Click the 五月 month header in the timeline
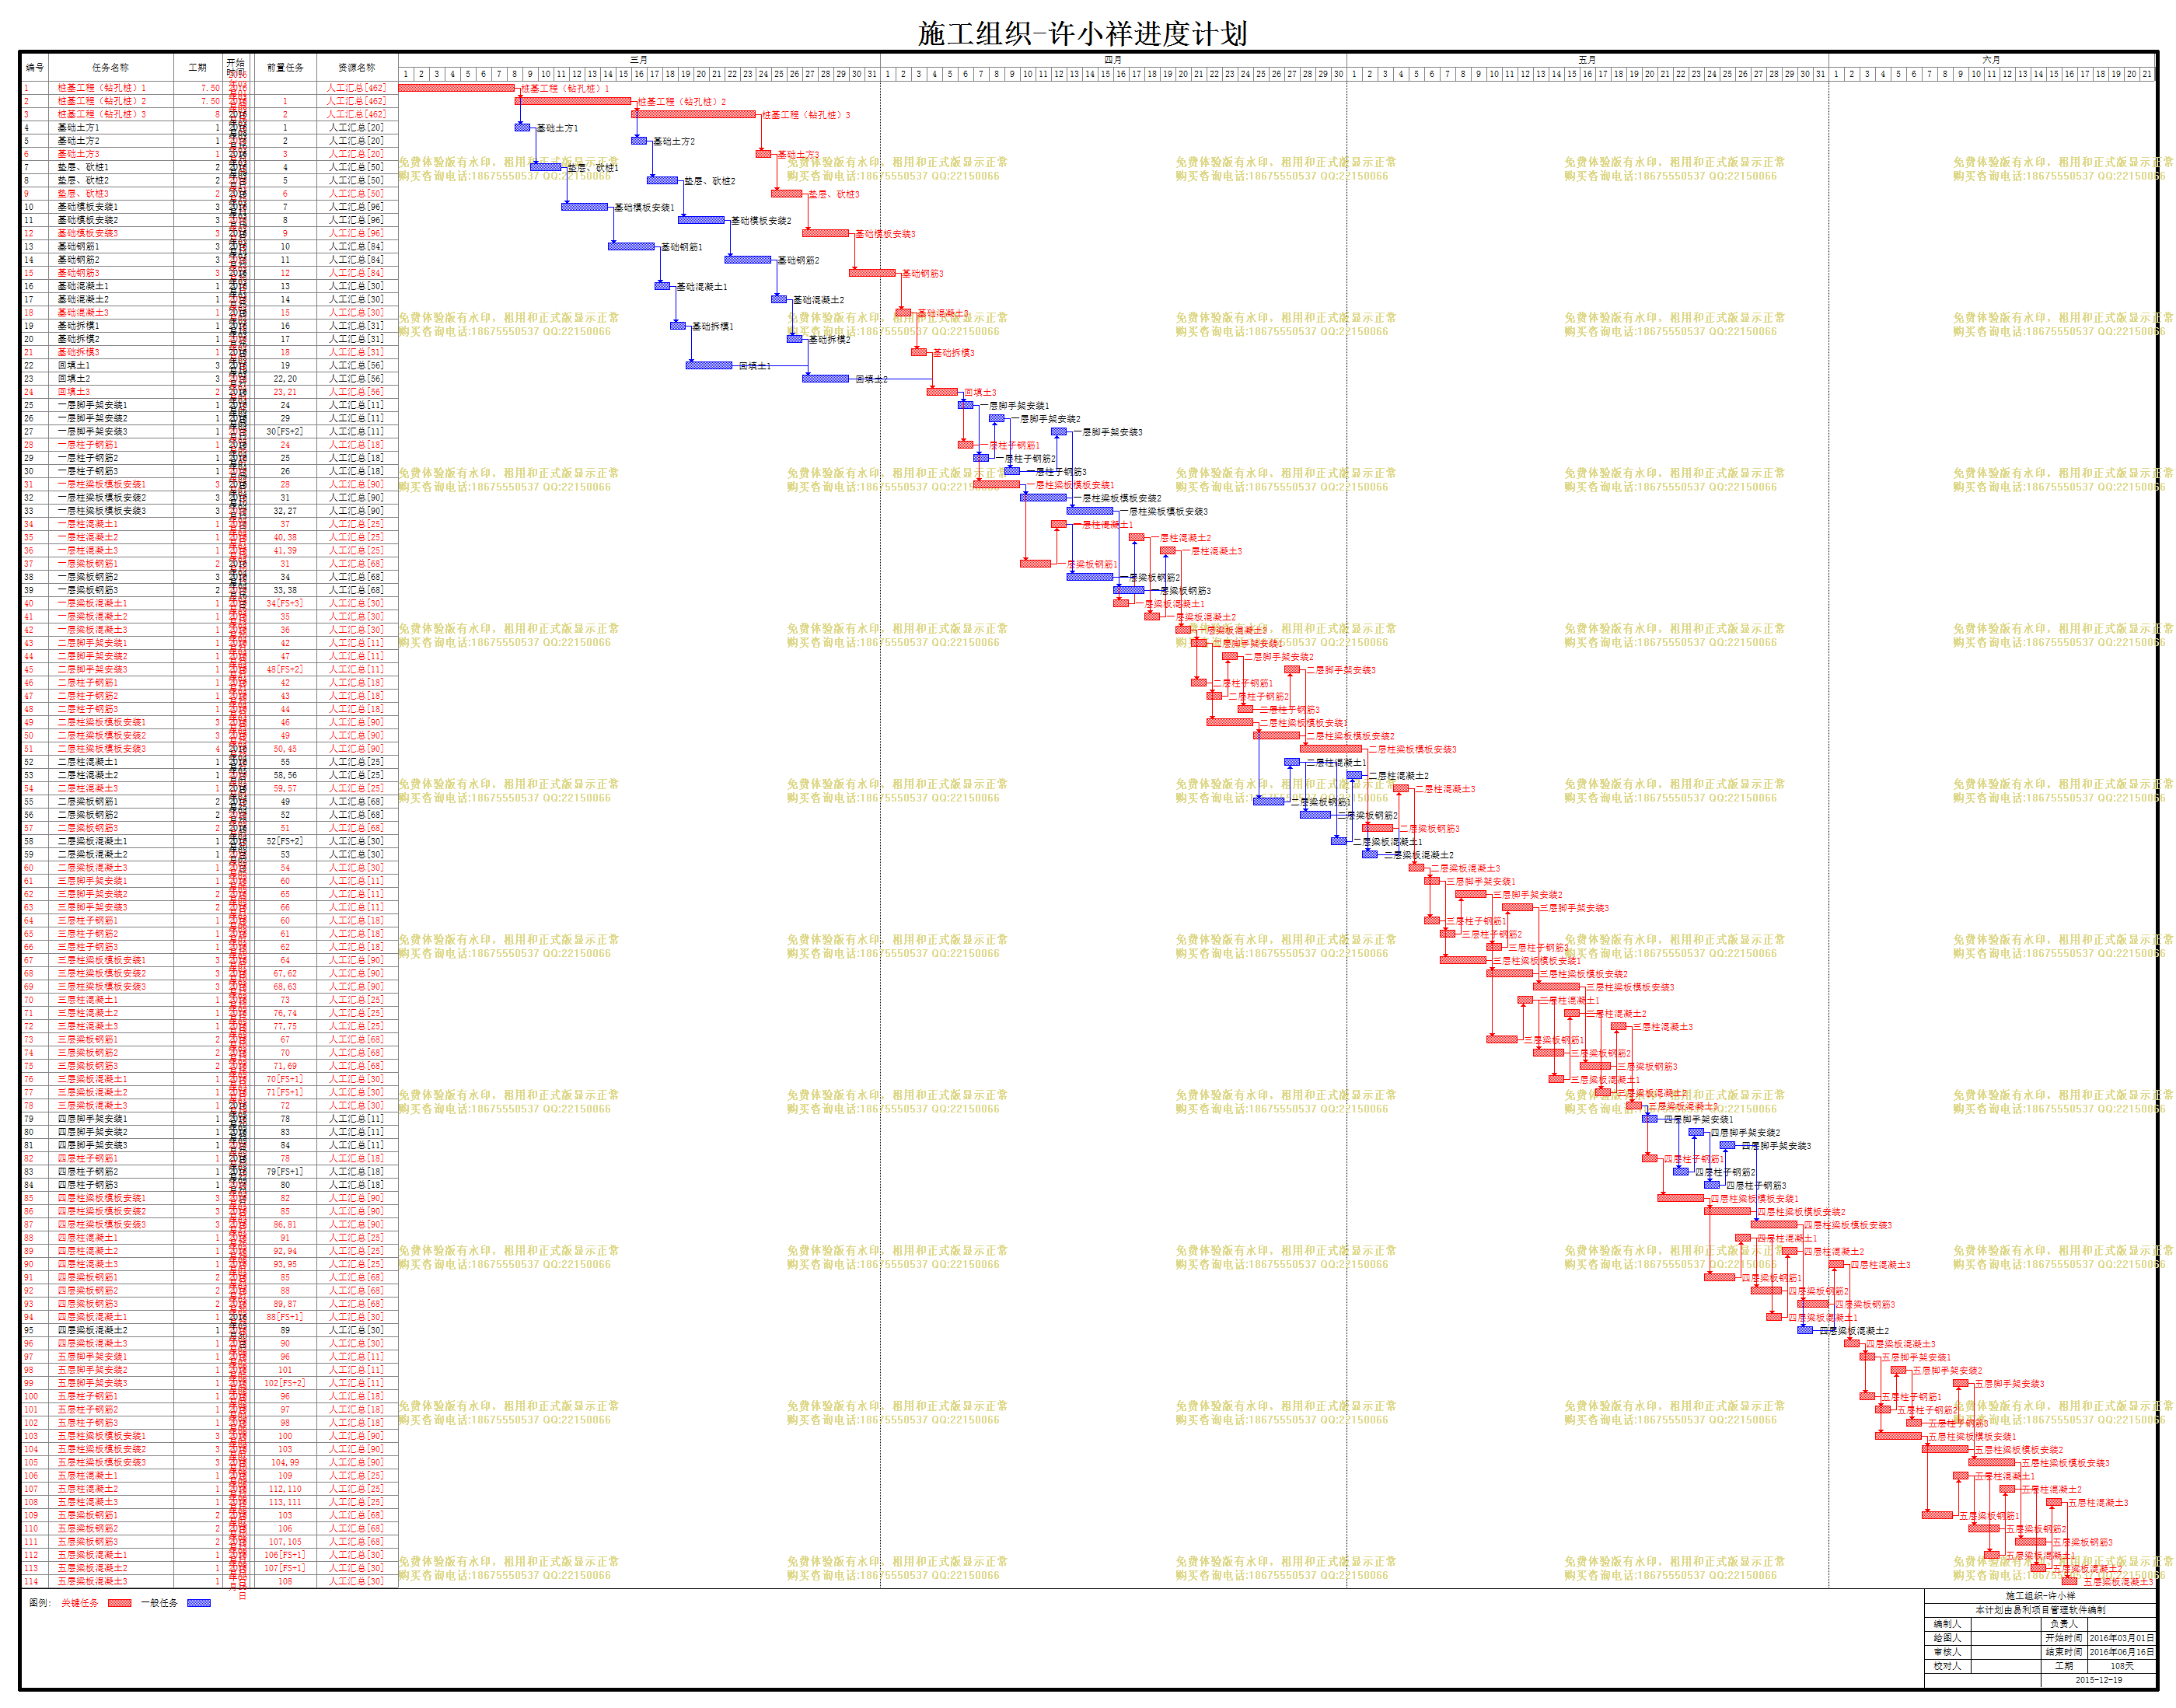 pos(1587,60)
